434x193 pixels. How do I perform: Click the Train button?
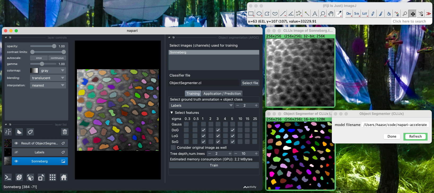pyautogui.click(x=214, y=165)
